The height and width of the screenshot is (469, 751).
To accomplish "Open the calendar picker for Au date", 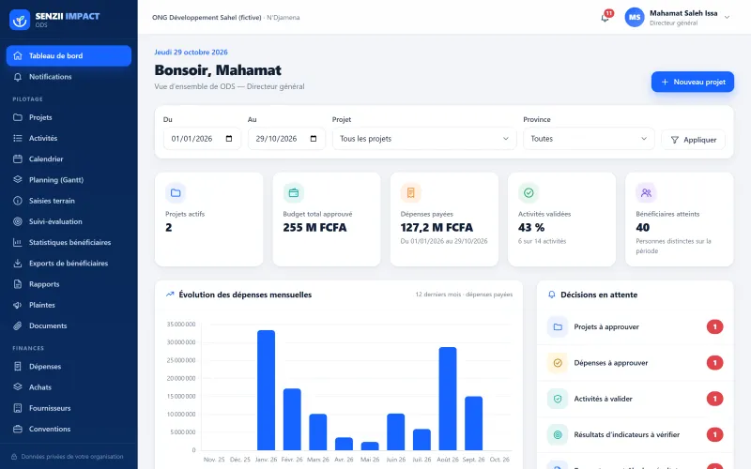I will (x=314, y=139).
